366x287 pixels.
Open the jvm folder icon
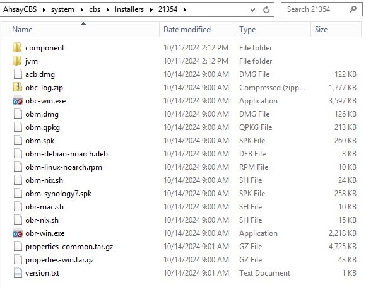click(x=18, y=61)
